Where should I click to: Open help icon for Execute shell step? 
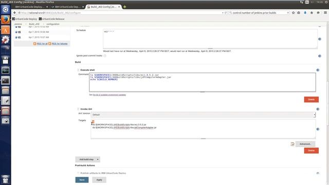pyautogui.click(x=318, y=70)
